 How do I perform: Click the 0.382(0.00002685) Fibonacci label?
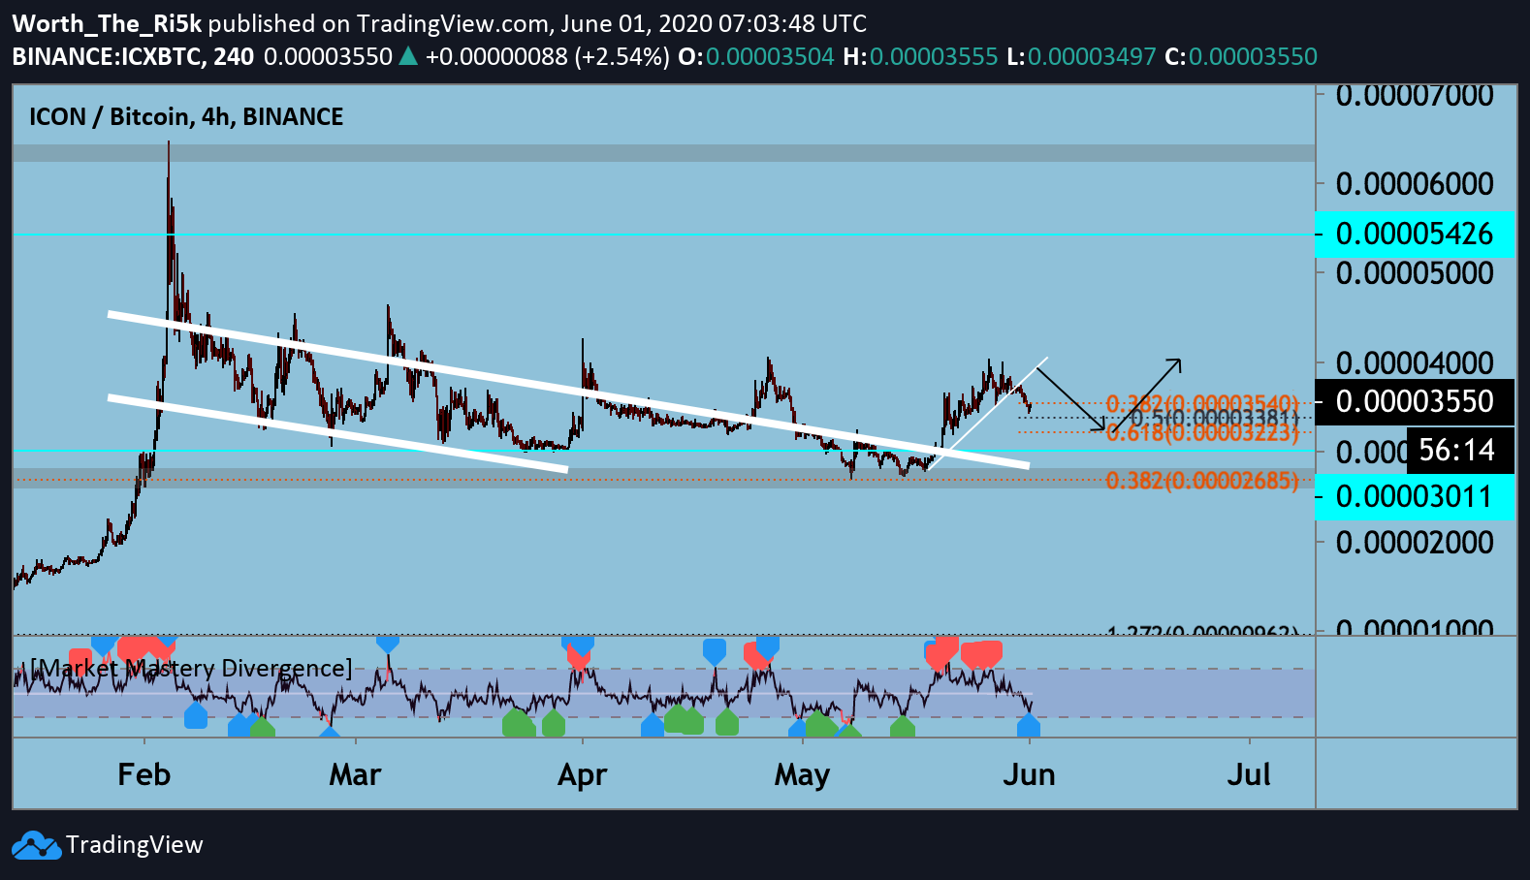pos(1201,480)
